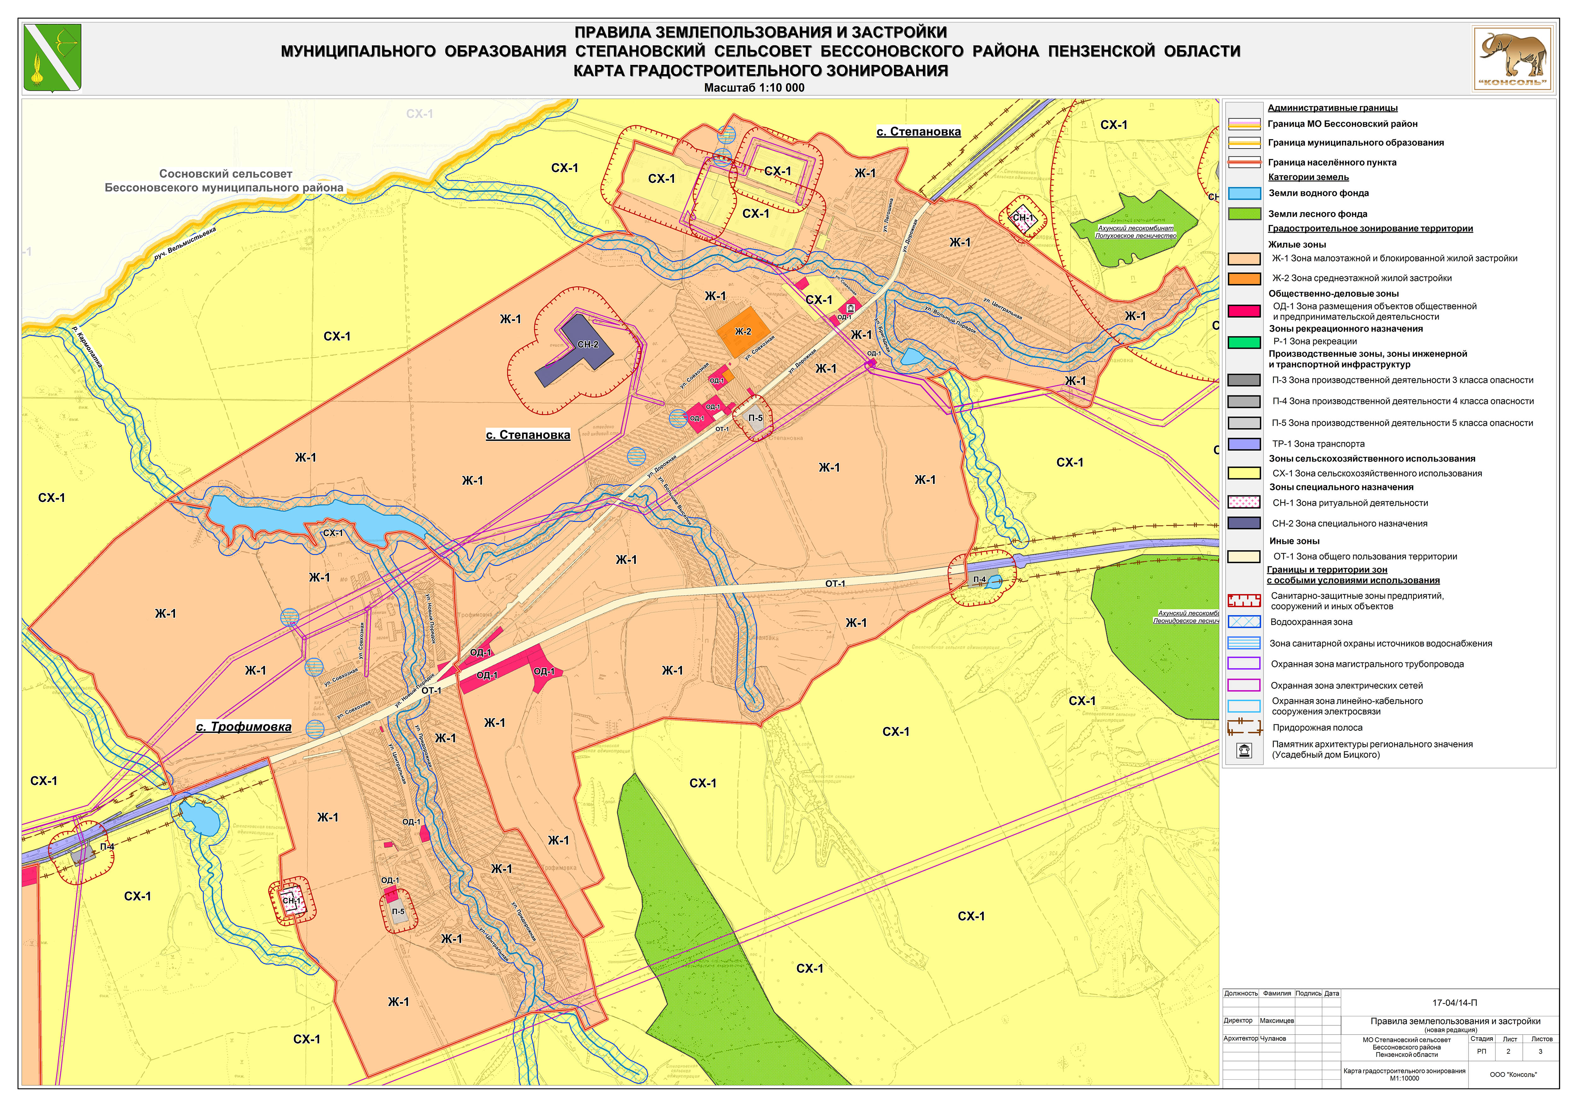Click the green coat of arms emblem
The height and width of the screenshot is (1108, 1577).
(52, 58)
